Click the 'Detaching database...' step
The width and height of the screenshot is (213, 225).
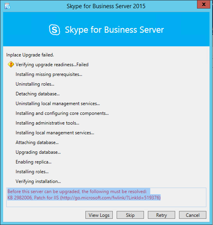coord(37,94)
